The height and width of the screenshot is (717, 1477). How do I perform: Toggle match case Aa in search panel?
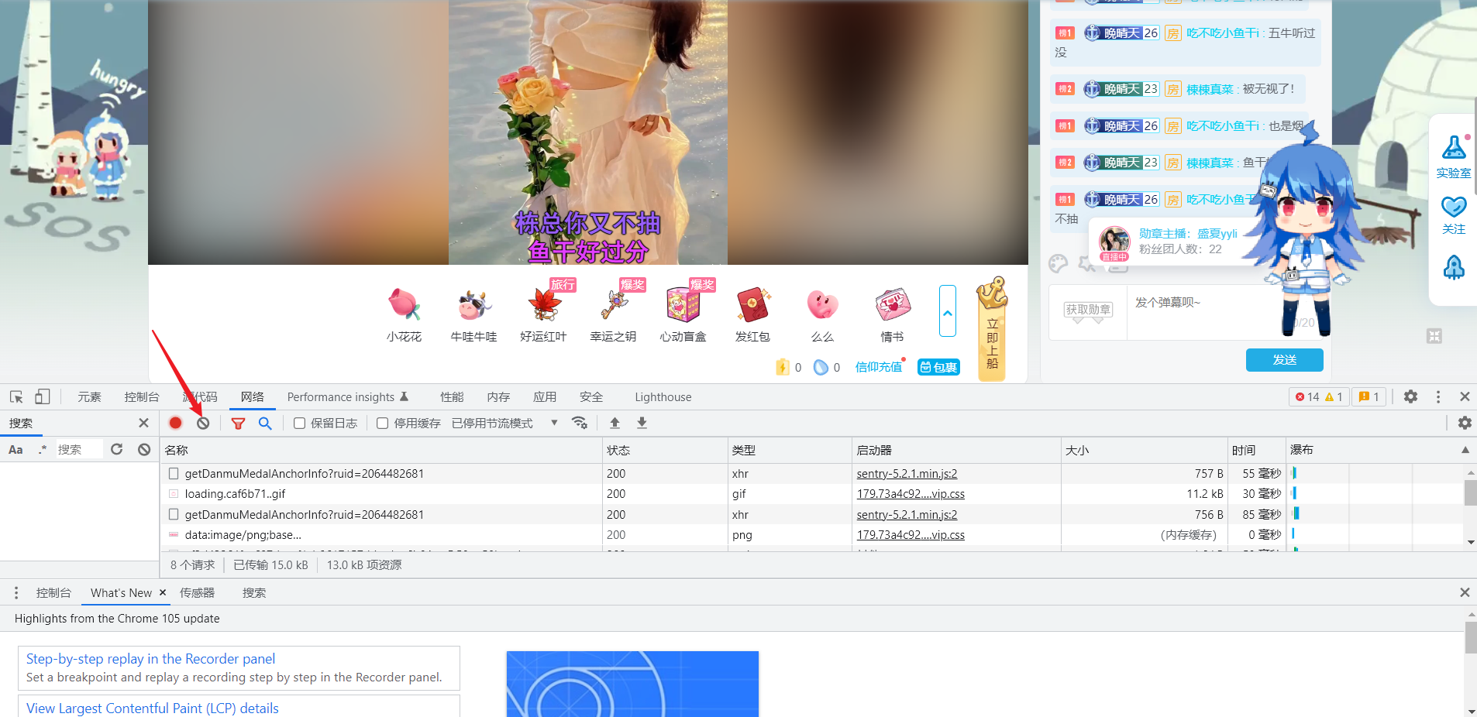pos(15,449)
